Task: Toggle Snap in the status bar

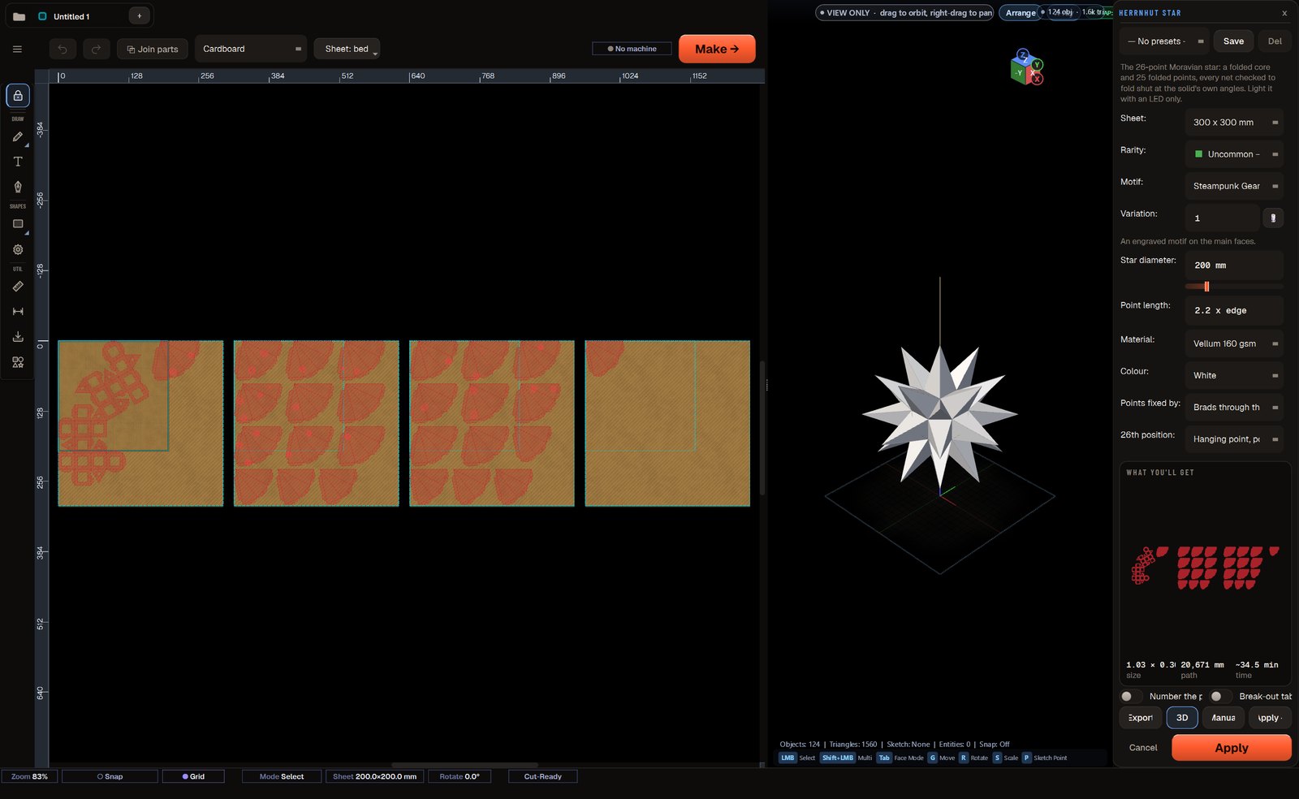Action: [x=110, y=776]
